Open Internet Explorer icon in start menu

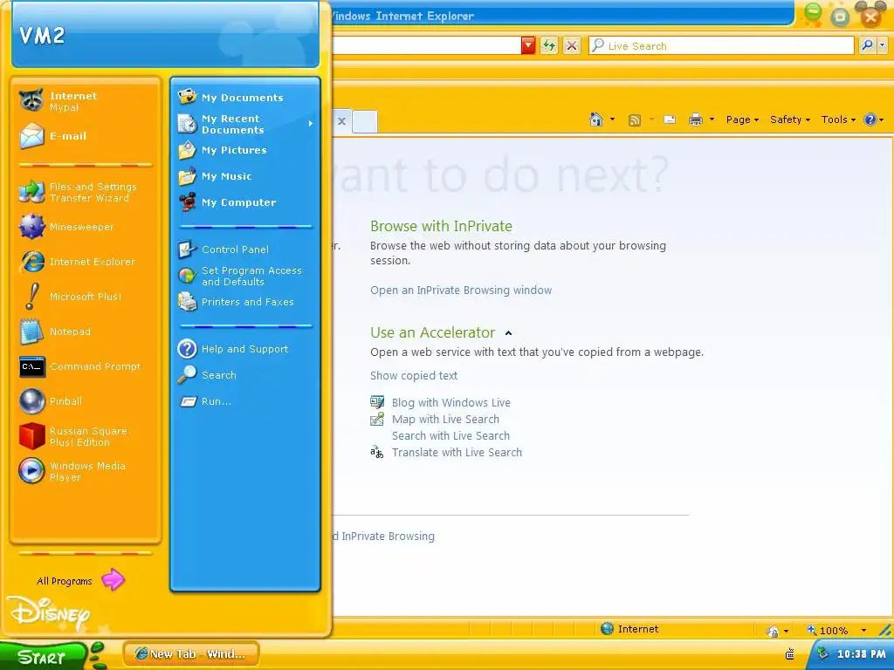(31, 262)
